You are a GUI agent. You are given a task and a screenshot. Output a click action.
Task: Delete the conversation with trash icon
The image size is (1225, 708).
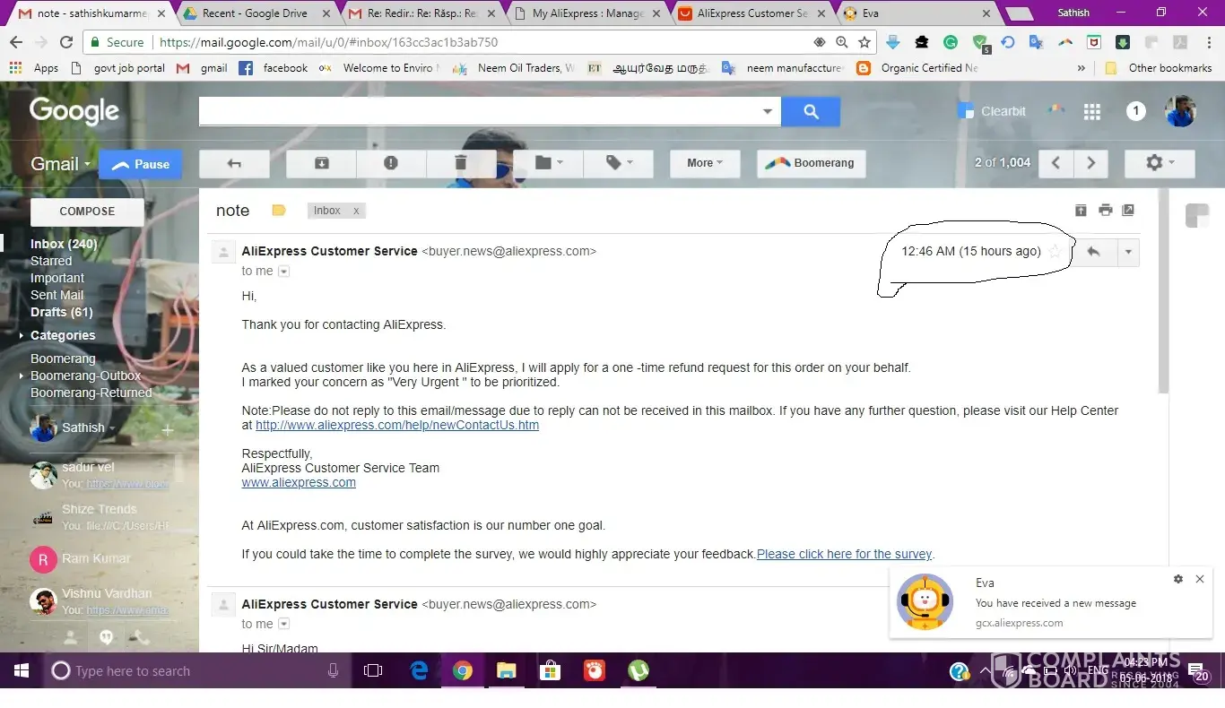(x=461, y=163)
